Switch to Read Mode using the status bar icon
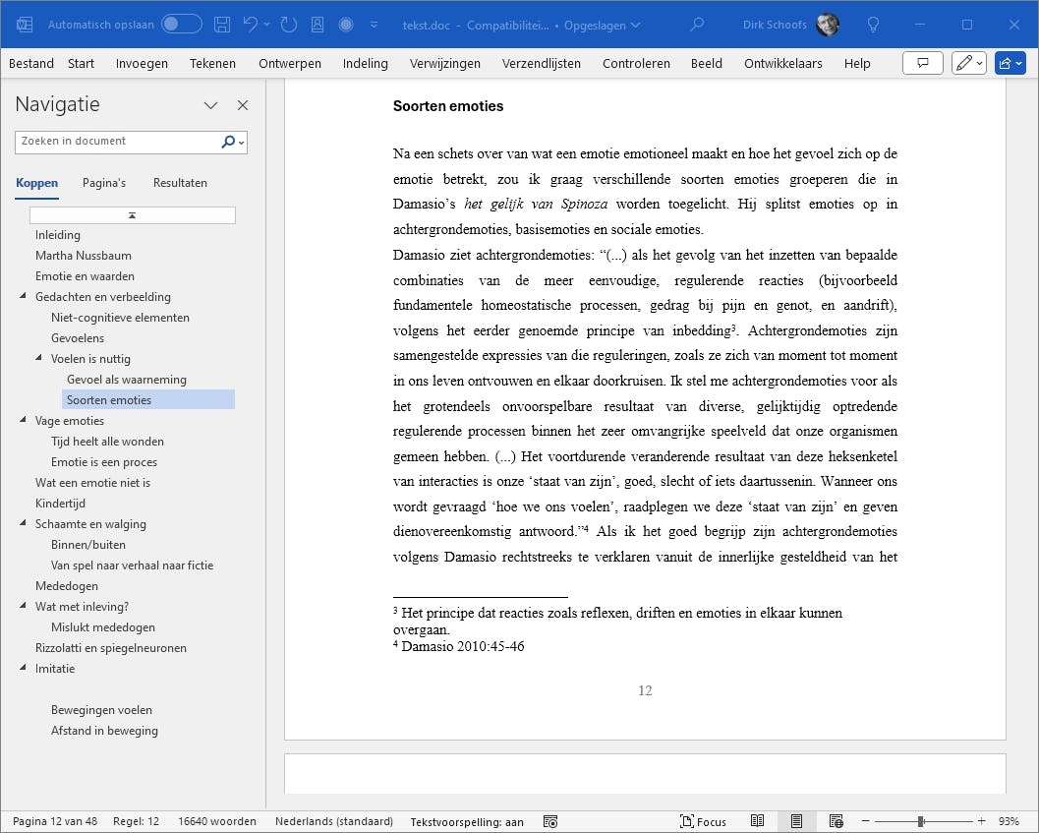Screen dimensions: 1039x833 click(x=758, y=821)
